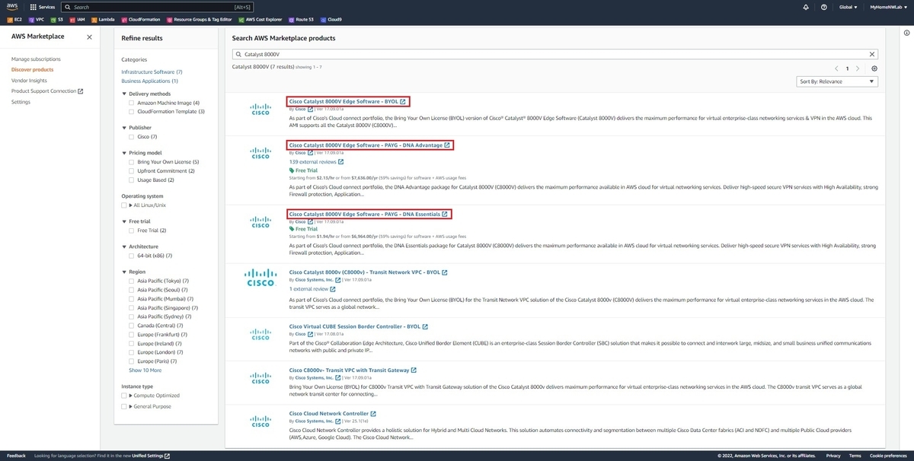Open the info panel icon at right edge
This screenshot has height=461, width=914.
coord(906,33)
